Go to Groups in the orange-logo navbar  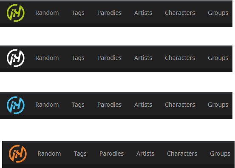(220, 154)
